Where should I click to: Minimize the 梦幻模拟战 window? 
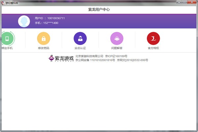pyautogui.click(x=179, y=2)
